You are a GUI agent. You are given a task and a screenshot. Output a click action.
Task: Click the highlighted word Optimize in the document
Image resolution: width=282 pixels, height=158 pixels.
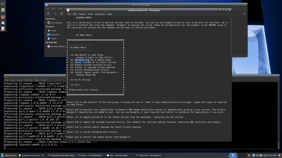click(79, 60)
